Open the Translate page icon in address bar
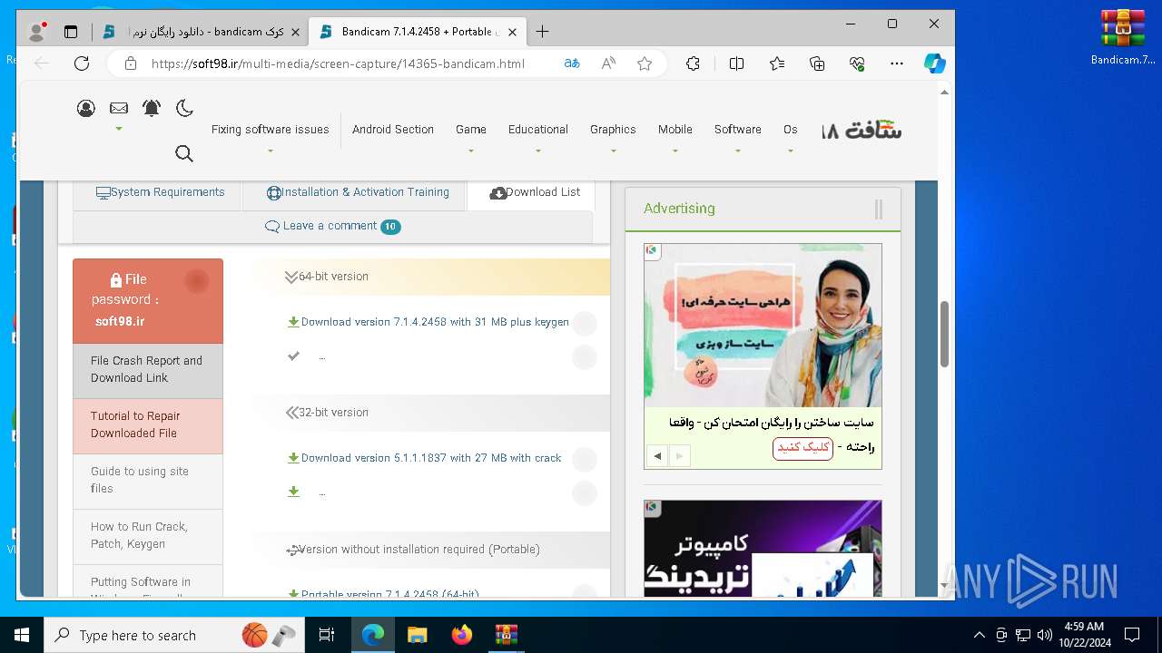 [x=572, y=63]
